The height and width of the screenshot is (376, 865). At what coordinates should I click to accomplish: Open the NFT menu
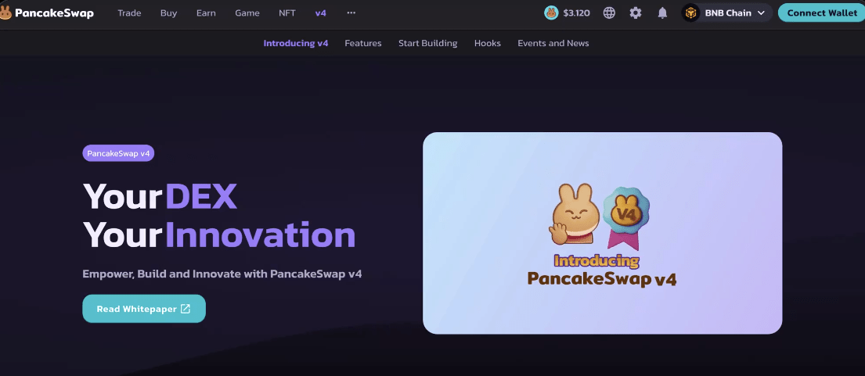coord(287,13)
